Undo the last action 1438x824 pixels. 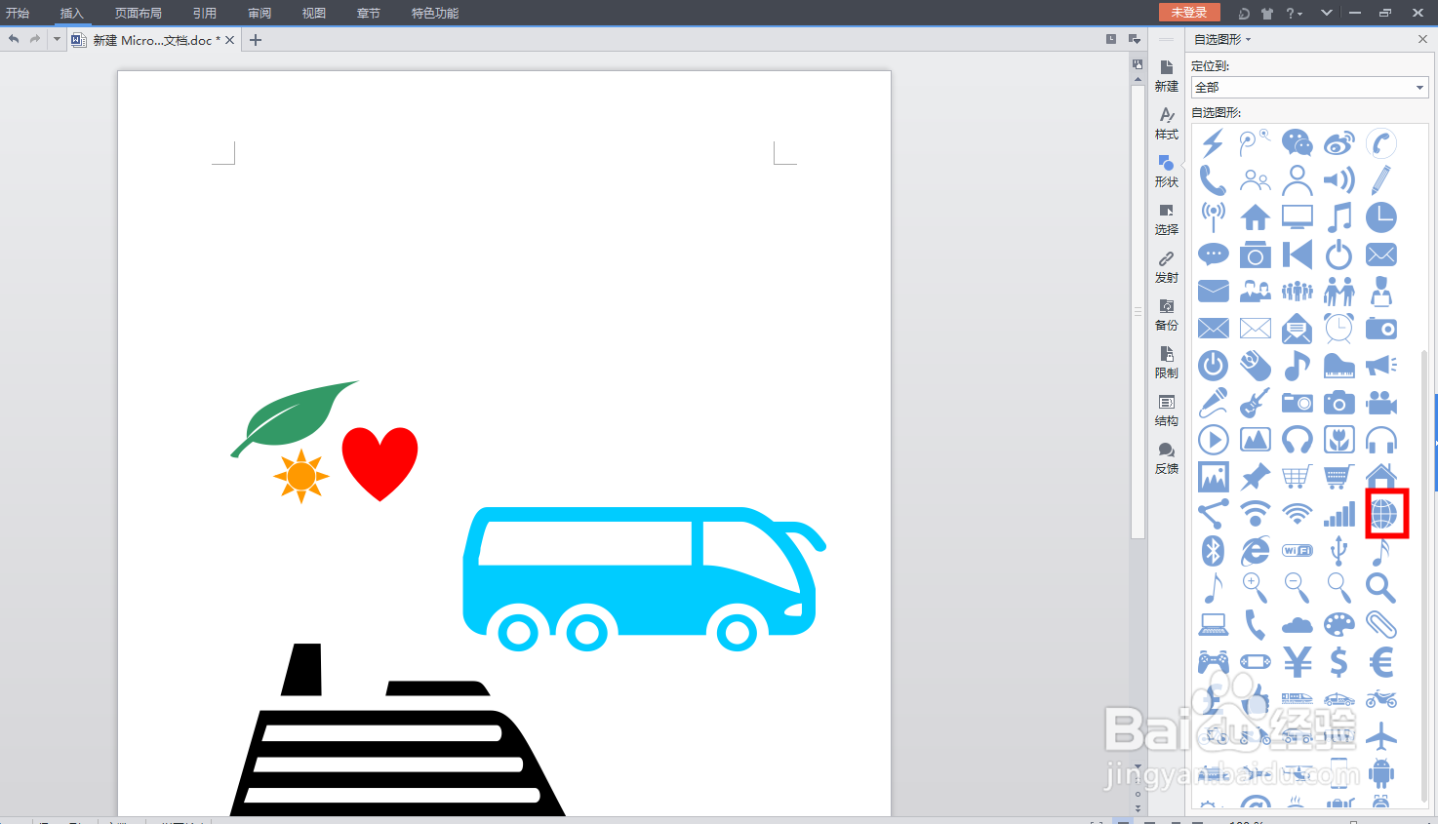click(x=14, y=39)
